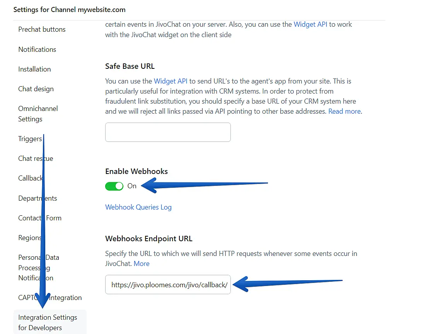Screen dimensions: 423x334
Task: Go to CAPTCHA integration settings
Action: [x=50, y=298]
